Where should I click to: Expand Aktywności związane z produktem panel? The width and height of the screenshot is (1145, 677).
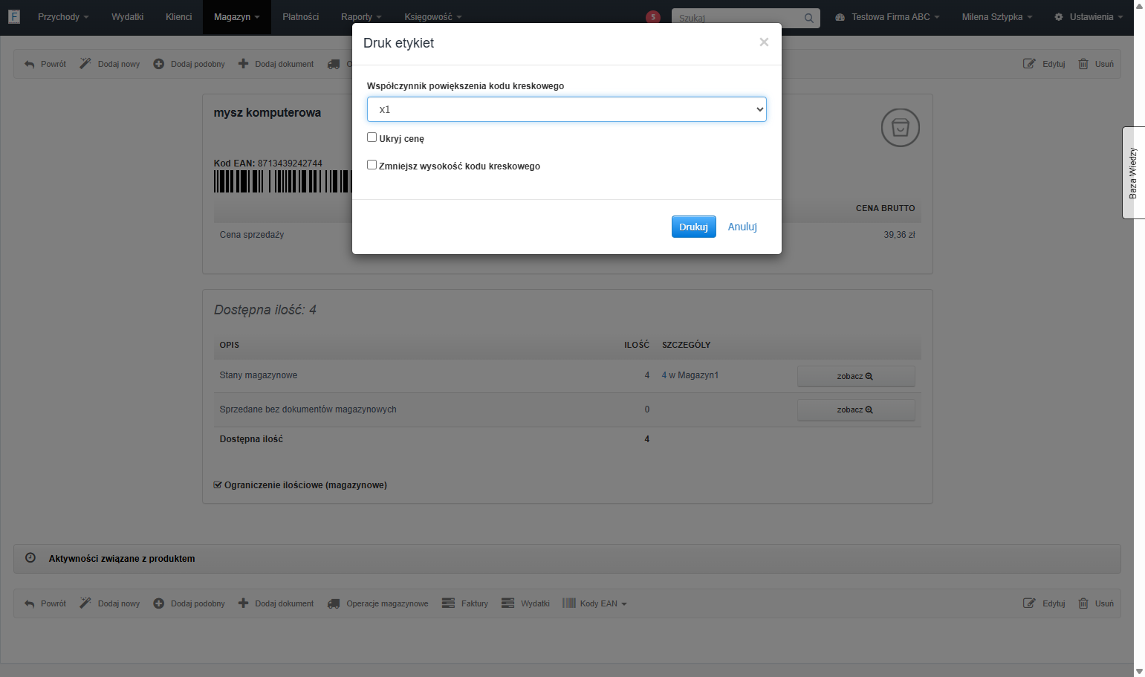(567, 559)
